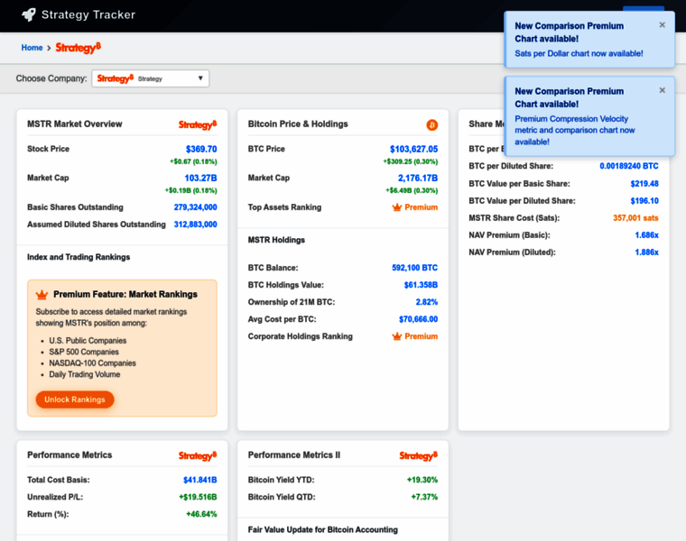Select MSTR market cap 103.27B value
The image size is (686, 541).
pos(200,178)
